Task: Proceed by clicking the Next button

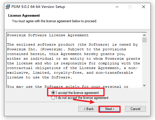Action: click(x=110, y=109)
